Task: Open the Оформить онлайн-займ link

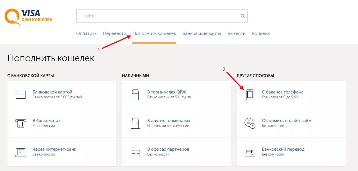Action: [287, 121]
